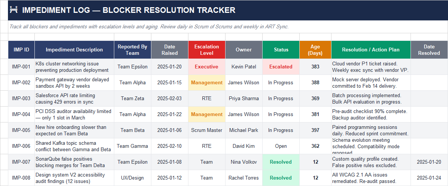Select the owner cell 'Rachel Torres'
448x186 pixels.
(244, 178)
